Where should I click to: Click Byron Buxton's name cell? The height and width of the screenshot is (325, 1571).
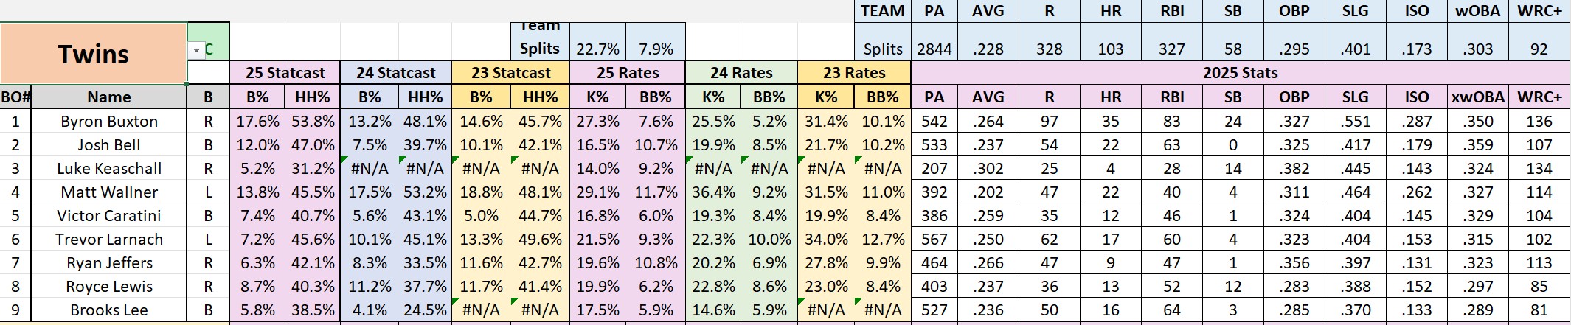tap(109, 122)
